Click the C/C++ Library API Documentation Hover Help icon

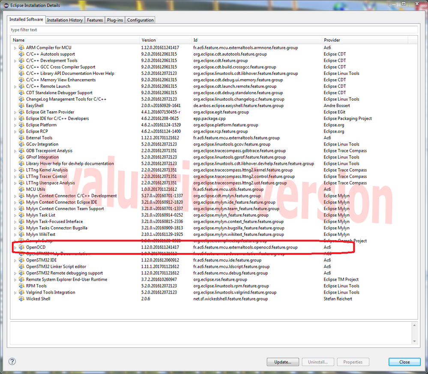point(21,73)
